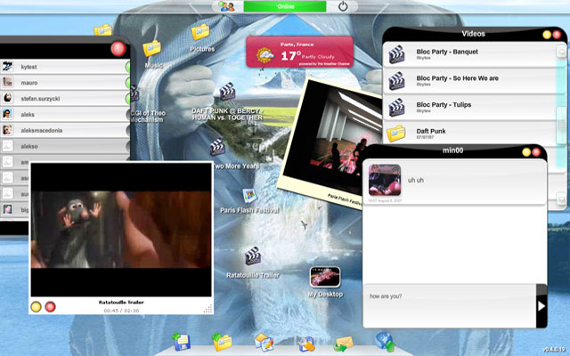Screen dimensions: 570x356
Task: Open the CGI of Theo Mechanism video icon
Action: (134, 93)
